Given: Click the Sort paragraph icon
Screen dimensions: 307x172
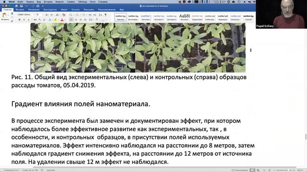Looking at the screenshot, I should [100, 15].
